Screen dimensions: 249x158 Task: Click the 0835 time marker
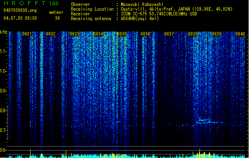[122, 34]
